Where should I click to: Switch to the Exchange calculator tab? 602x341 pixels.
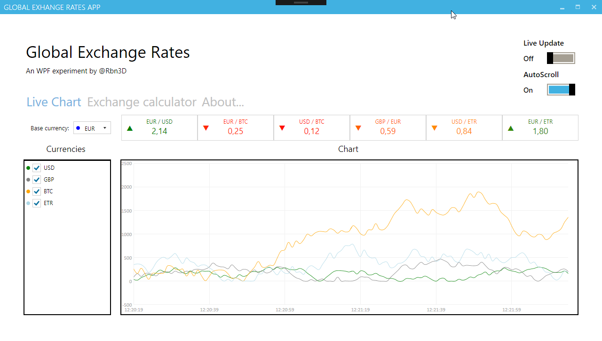point(142,102)
